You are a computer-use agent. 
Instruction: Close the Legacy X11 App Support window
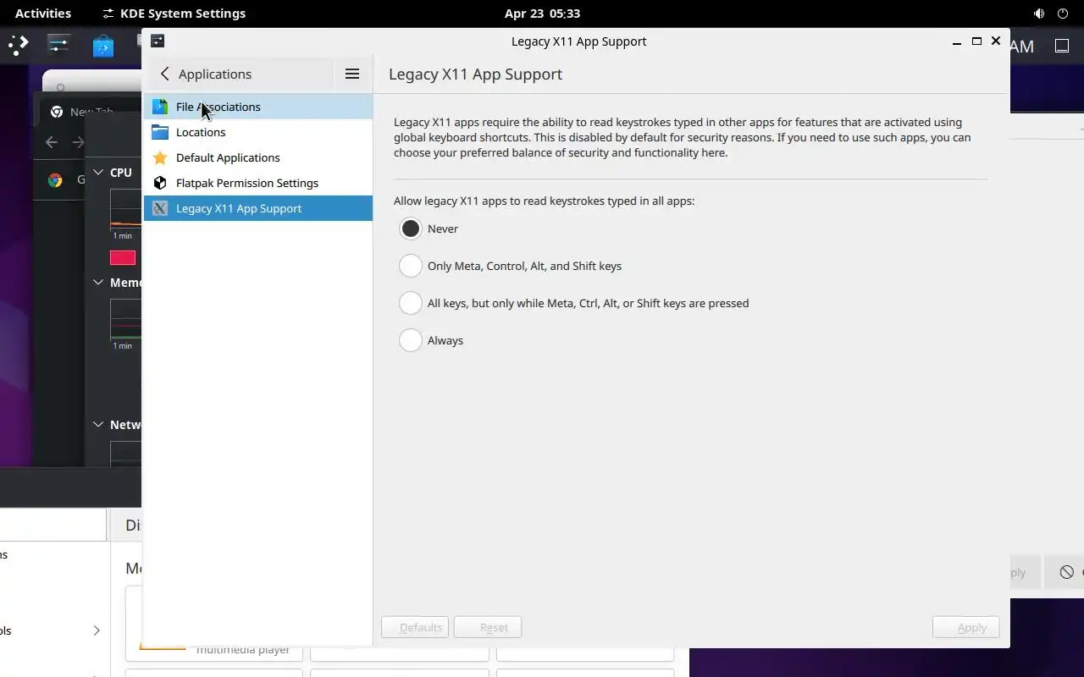(996, 41)
